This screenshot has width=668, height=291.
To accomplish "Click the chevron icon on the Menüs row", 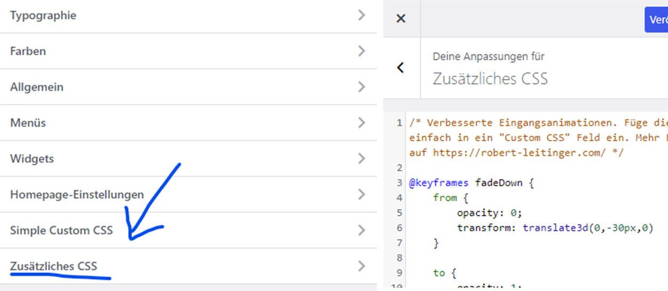I will [x=362, y=123].
